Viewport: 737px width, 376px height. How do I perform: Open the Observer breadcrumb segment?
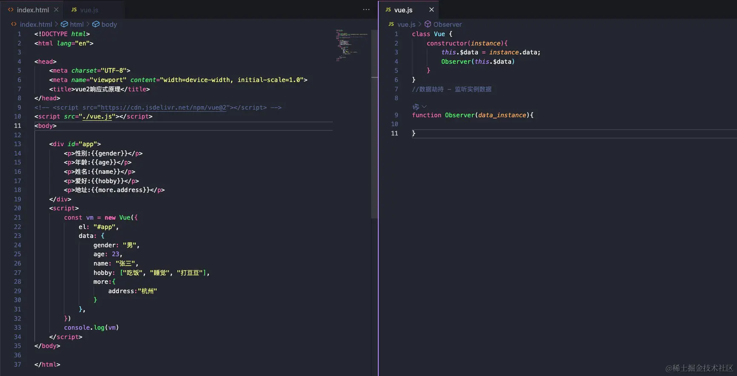coord(447,24)
